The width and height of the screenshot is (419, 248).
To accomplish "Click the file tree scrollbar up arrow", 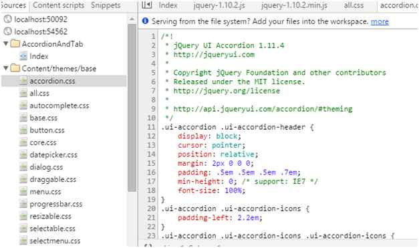I will 132,19.
